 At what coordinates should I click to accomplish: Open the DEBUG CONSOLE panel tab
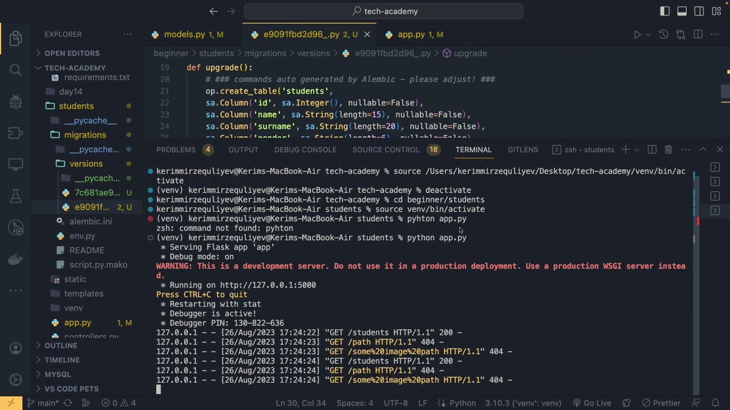pos(305,149)
